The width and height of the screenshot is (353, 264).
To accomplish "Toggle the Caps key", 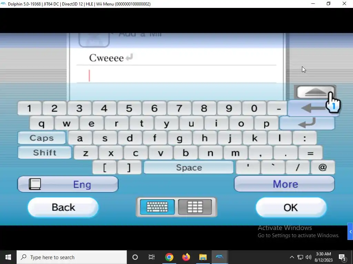I will (42, 138).
